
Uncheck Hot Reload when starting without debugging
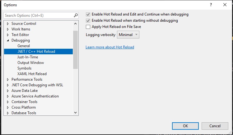pos(88,20)
